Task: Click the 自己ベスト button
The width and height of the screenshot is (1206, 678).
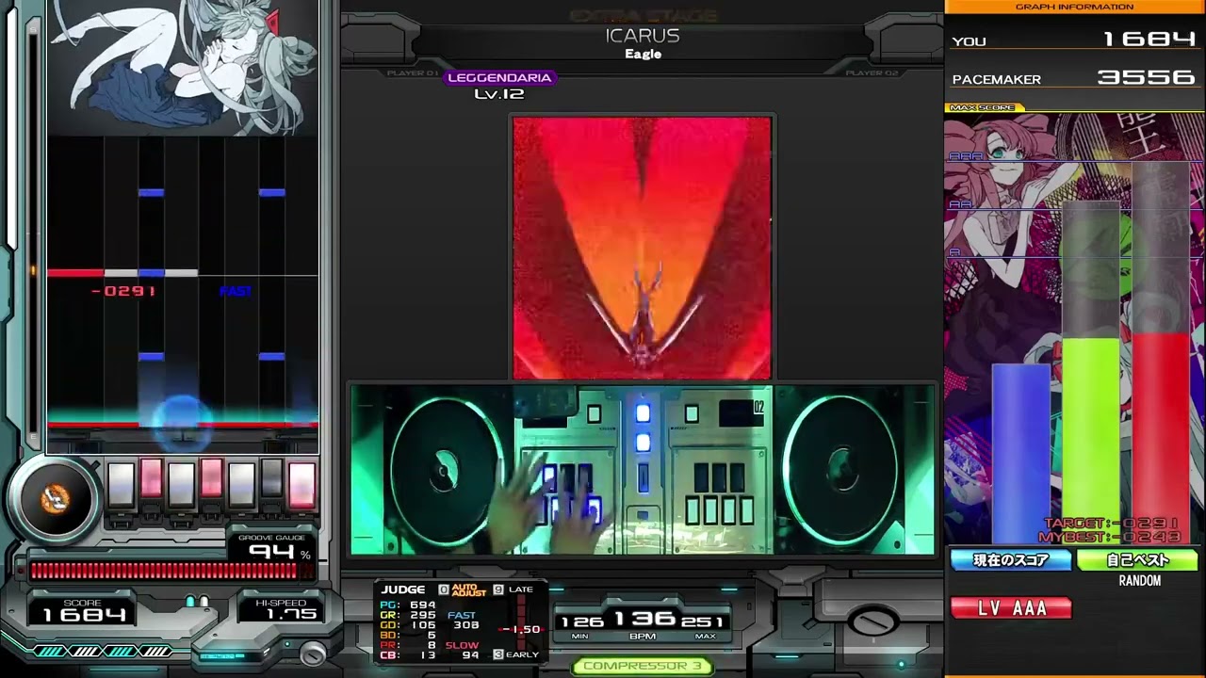Action: click(1137, 560)
